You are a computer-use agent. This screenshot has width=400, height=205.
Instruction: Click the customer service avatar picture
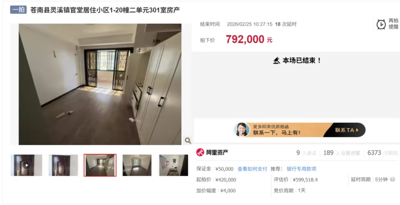(242, 130)
